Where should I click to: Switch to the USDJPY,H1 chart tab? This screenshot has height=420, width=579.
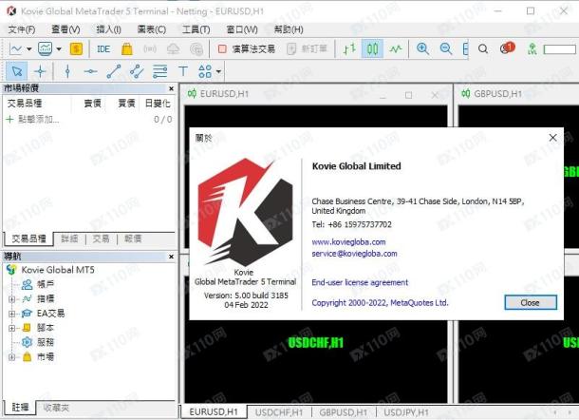pyautogui.click(x=406, y=412)
